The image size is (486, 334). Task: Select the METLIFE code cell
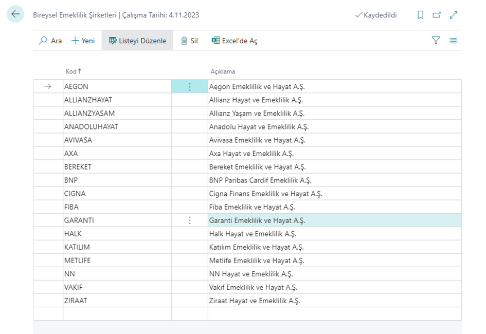pos(117,261)
